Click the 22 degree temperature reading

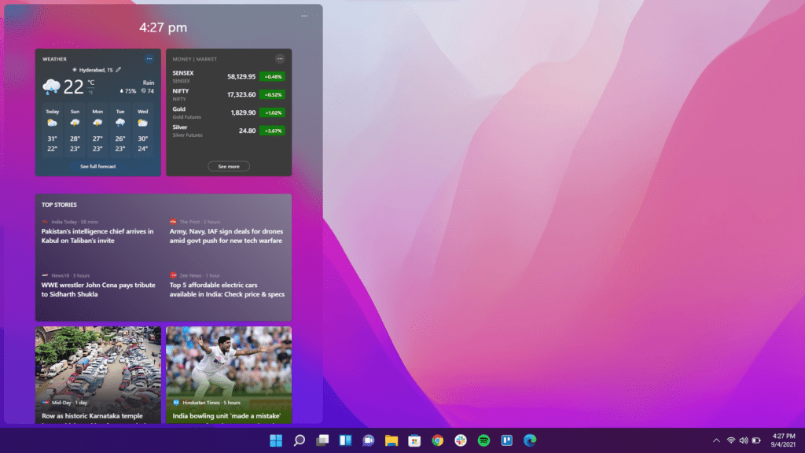tap(73, 87)
